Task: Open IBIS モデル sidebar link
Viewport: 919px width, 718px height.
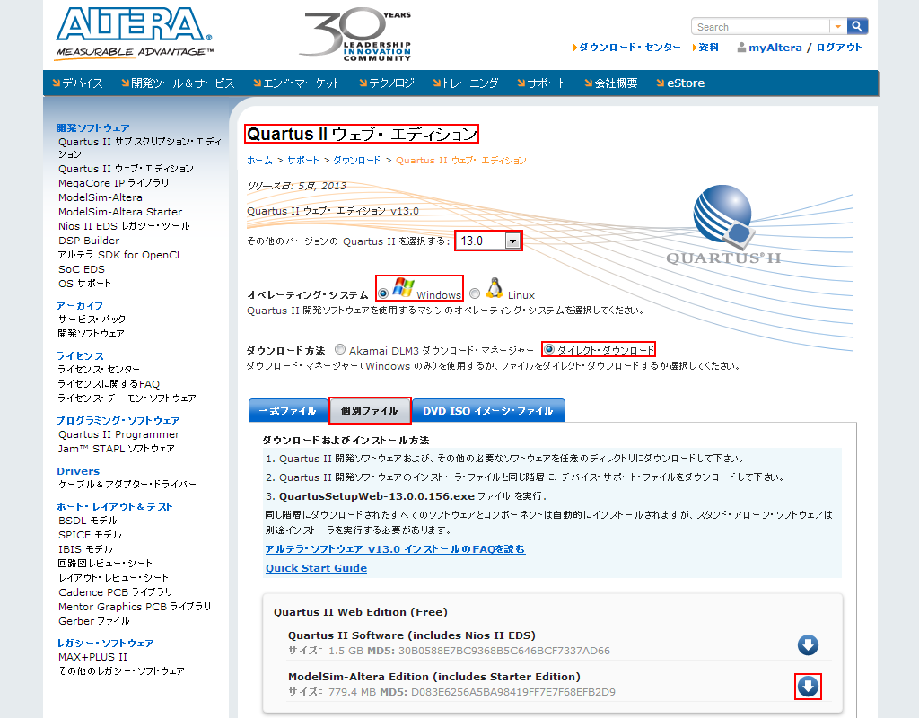Action: [x=85, y=549]
